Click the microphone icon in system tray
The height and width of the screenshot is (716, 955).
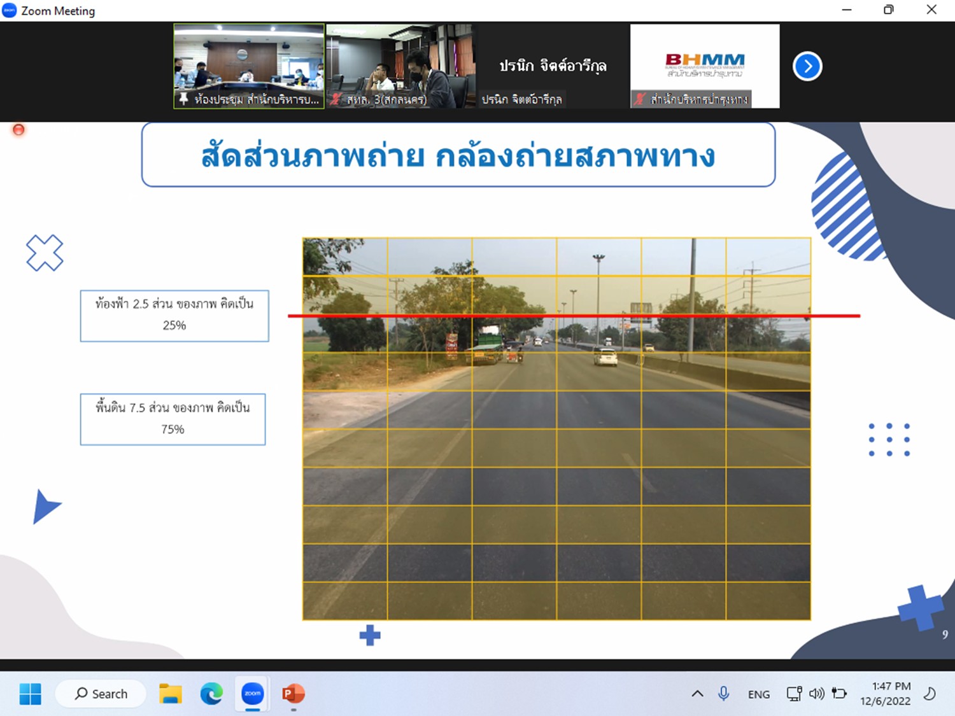(x=723, y=694)
